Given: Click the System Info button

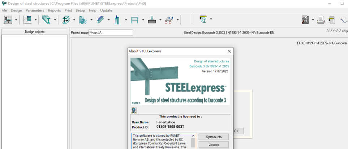Looking at the screenshot, I should point(214,137).
